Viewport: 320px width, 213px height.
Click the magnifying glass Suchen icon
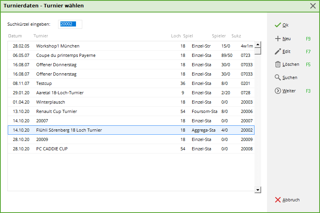(x=278, y=77)
